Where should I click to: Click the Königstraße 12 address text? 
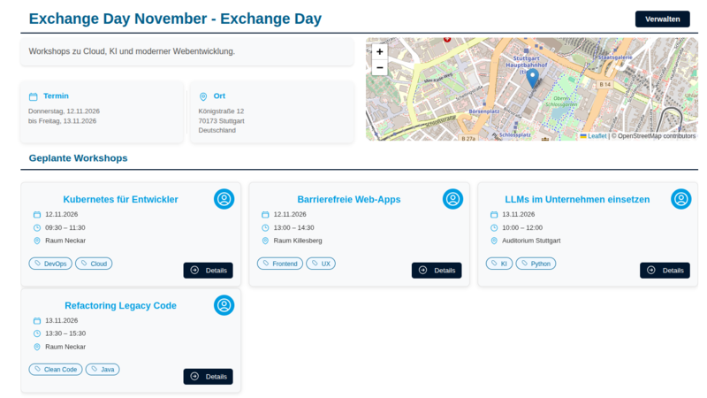click(221, 111)
